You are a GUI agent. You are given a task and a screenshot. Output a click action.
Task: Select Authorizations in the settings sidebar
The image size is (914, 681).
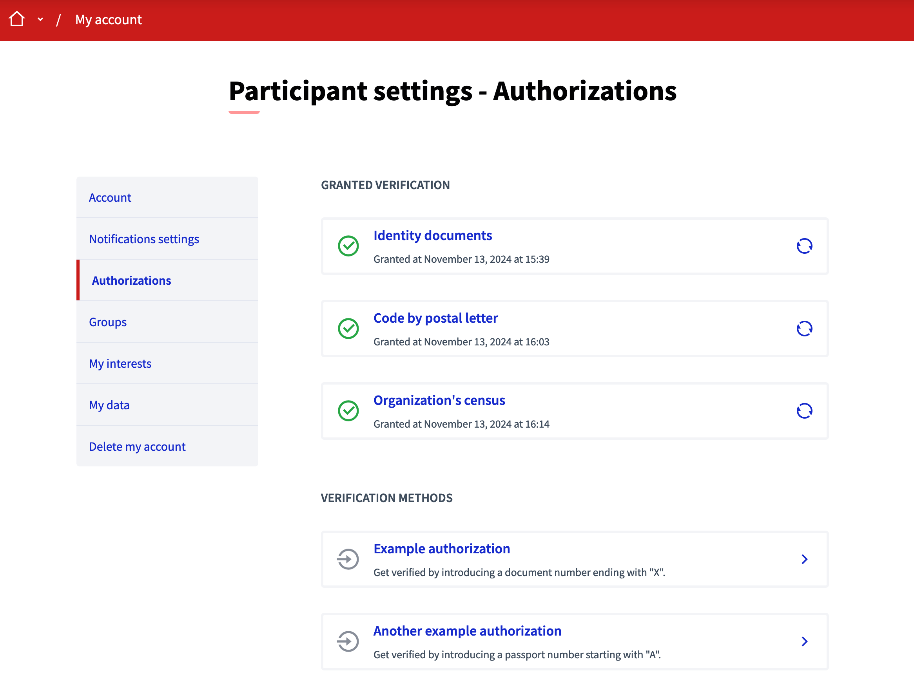(x=131, y=280)
